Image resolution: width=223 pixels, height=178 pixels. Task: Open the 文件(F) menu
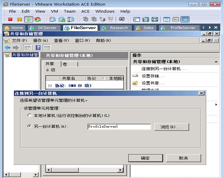tap(19, 41)
